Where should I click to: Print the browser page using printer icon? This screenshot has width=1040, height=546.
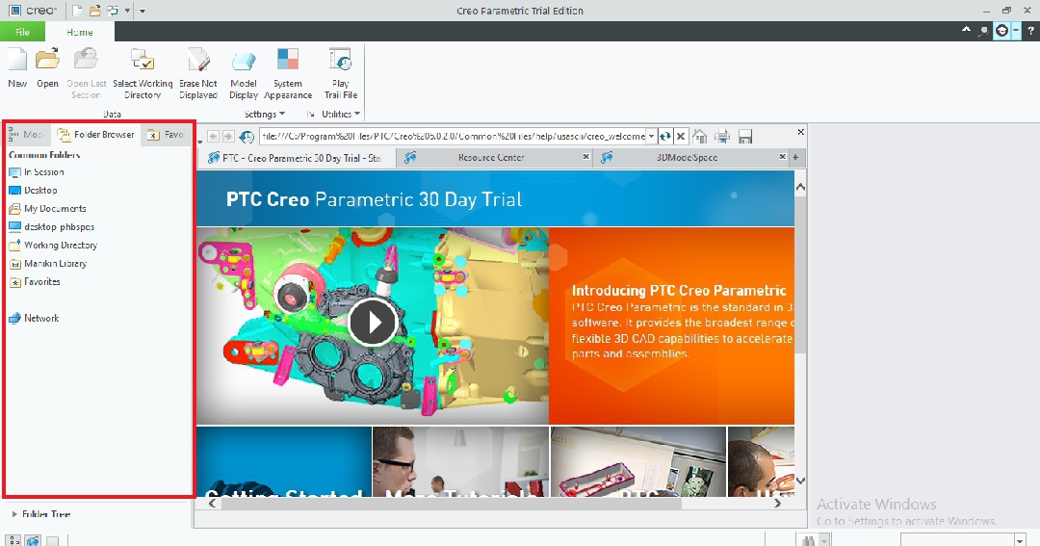pyautogui.click(x=722, y=137)
